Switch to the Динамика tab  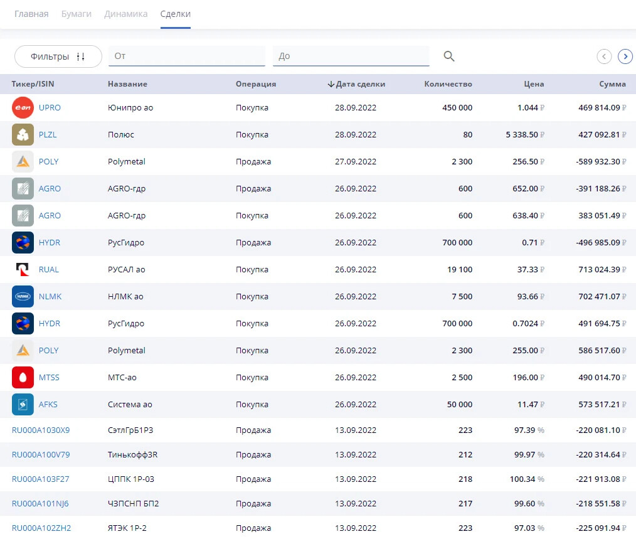pyautogui.click(x=125, y=14)
